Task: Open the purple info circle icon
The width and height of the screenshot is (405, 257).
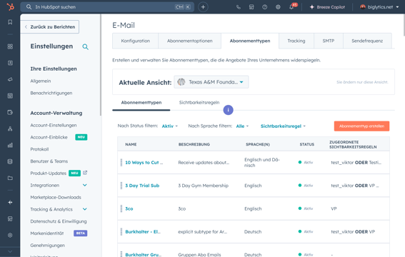Action: [228, 110]
